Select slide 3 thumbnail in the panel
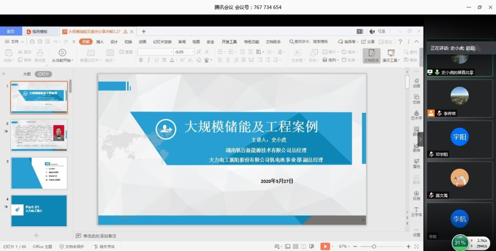The width and height of the screenshot is (496, 251). (39, 173)
